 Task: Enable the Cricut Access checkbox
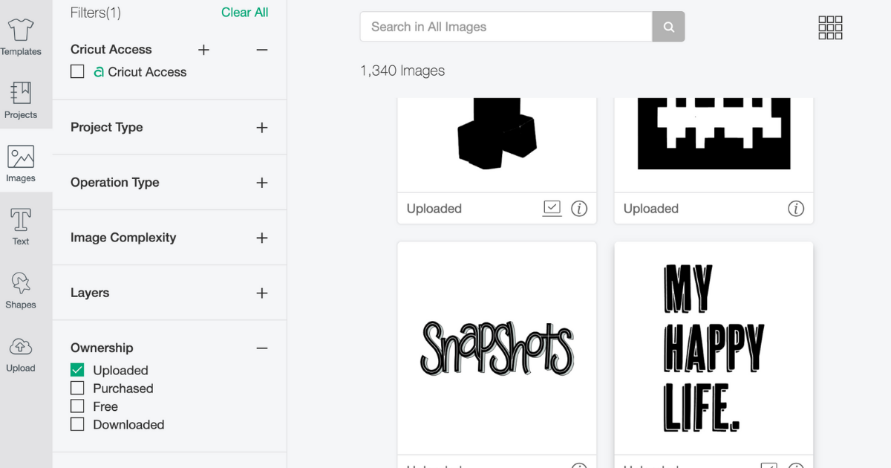click(x=77, y=71)
